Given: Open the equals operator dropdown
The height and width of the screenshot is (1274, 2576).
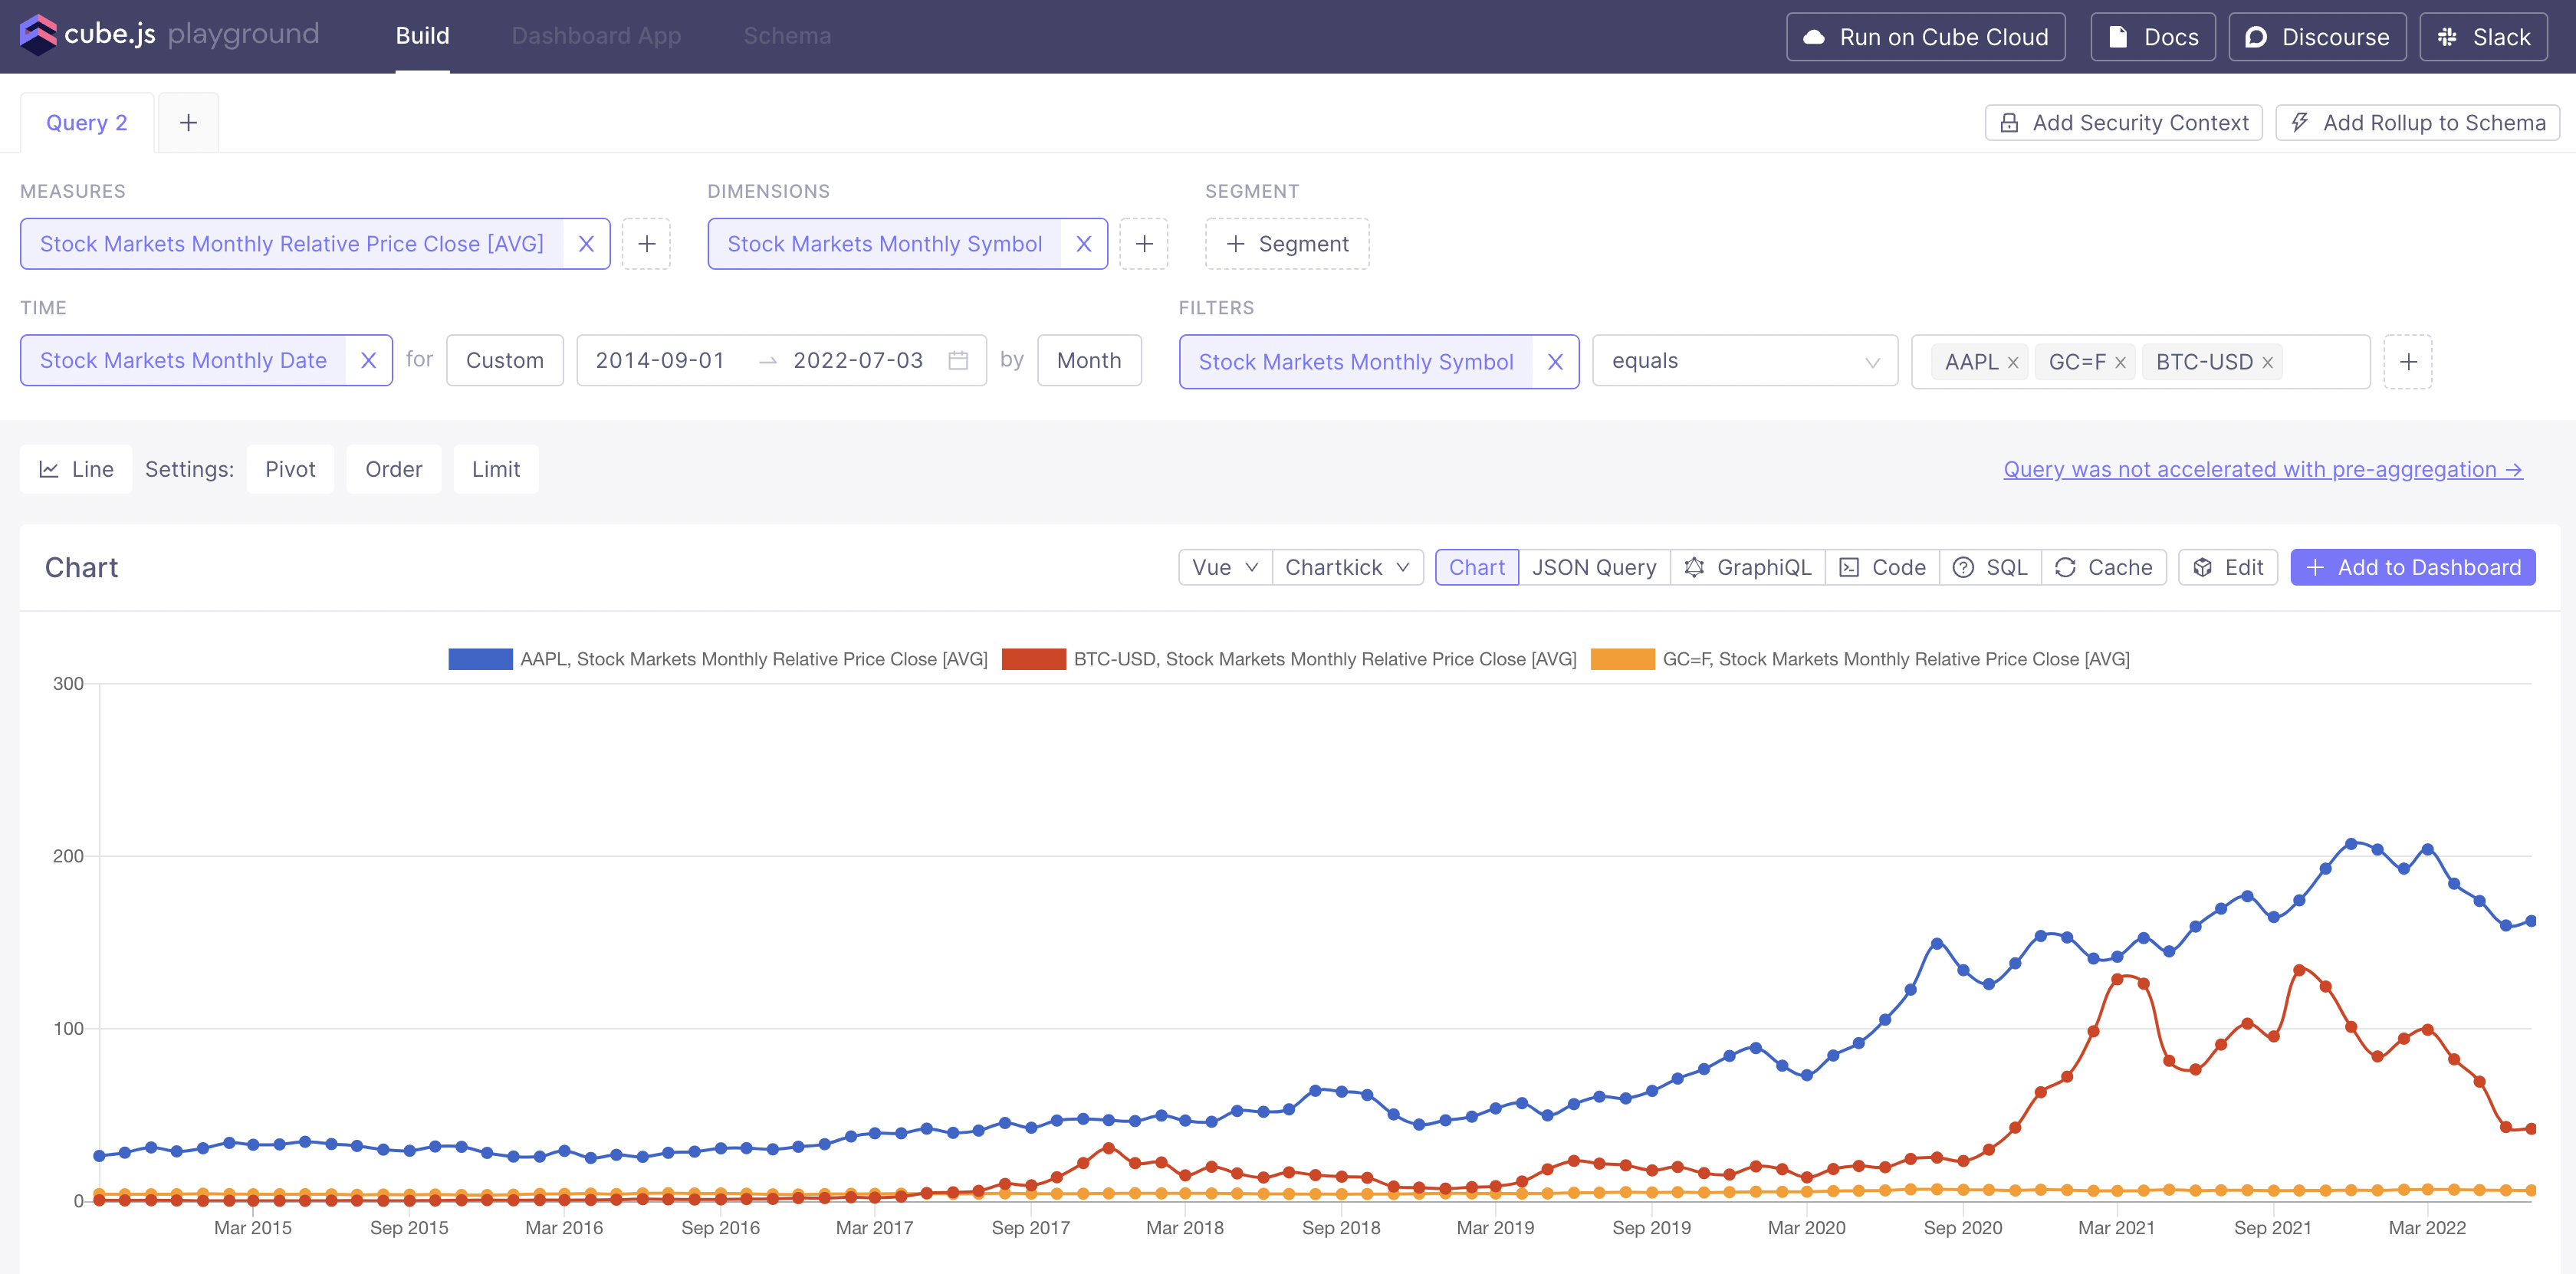Looking at the screenshot, I should click(1744, 361).
